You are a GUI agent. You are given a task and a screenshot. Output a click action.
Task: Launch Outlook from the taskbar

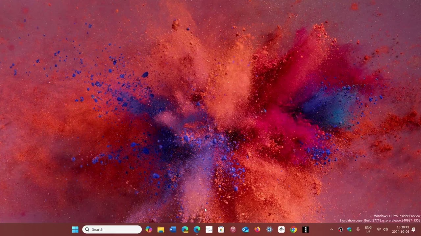click(x=245, y=229)
